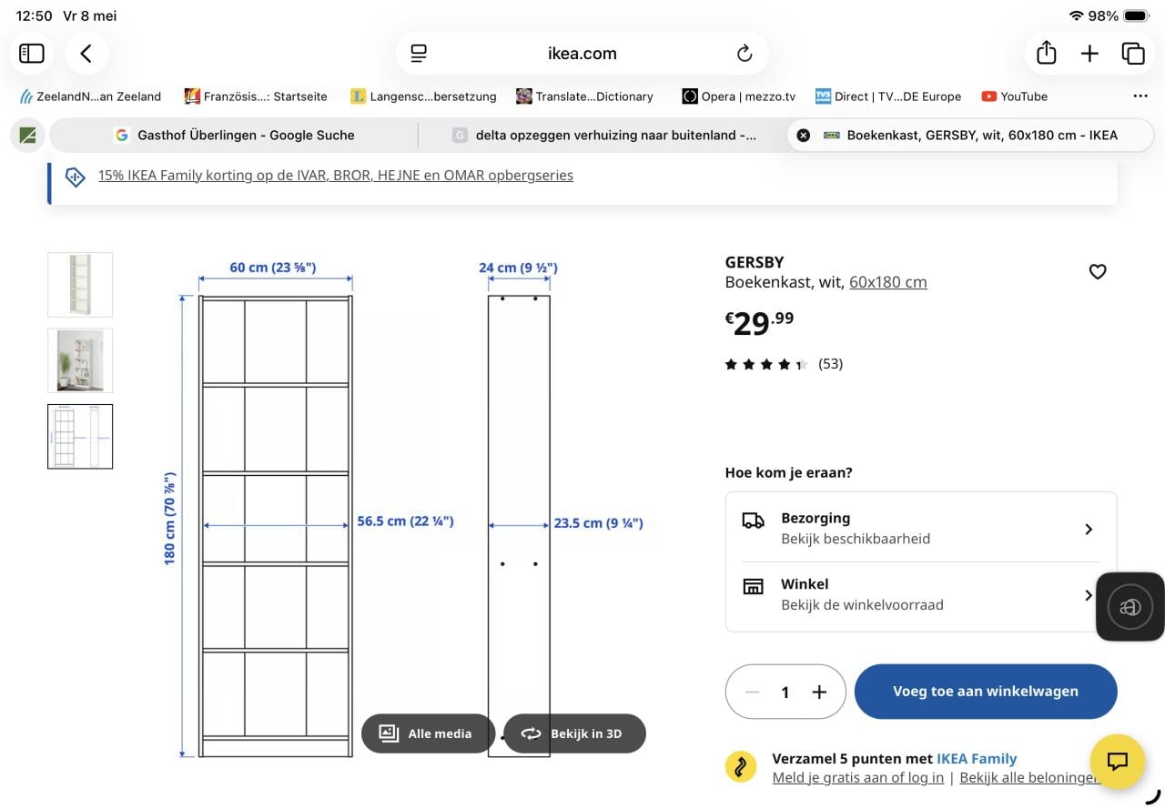1165x809 pixels.
Task: Open the 60x180 cm size link
Action: [888, 282]
